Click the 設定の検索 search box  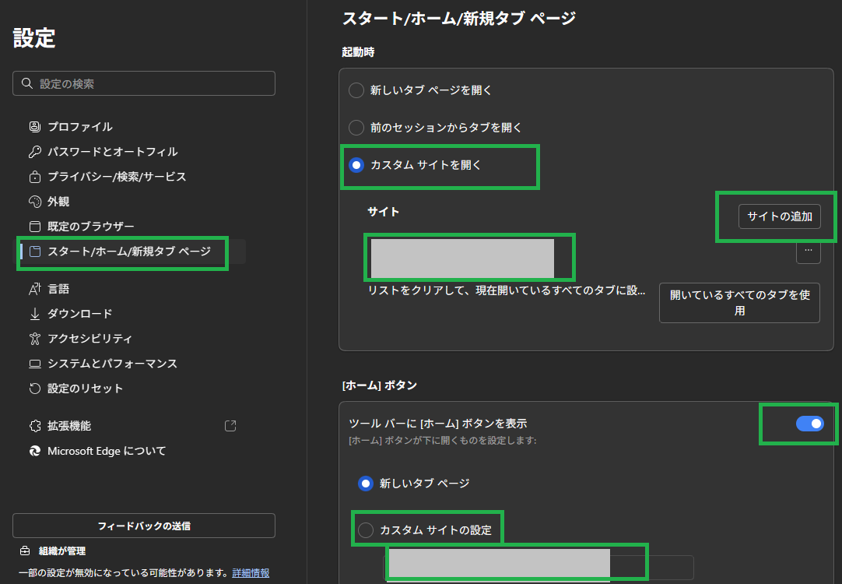[144, 83]
